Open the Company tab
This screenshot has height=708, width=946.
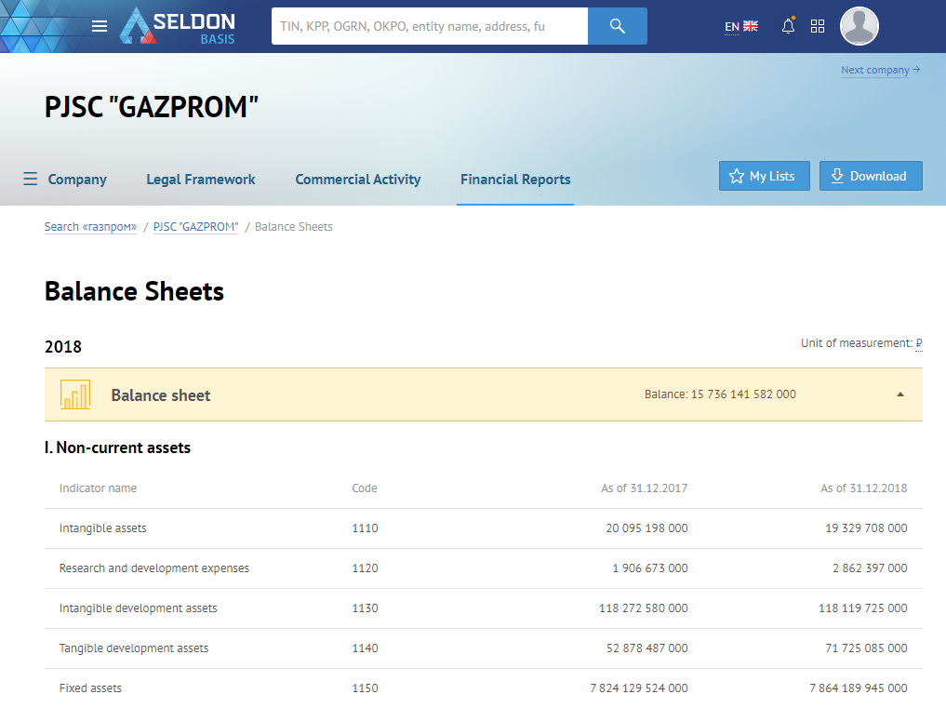coord(77,180)
